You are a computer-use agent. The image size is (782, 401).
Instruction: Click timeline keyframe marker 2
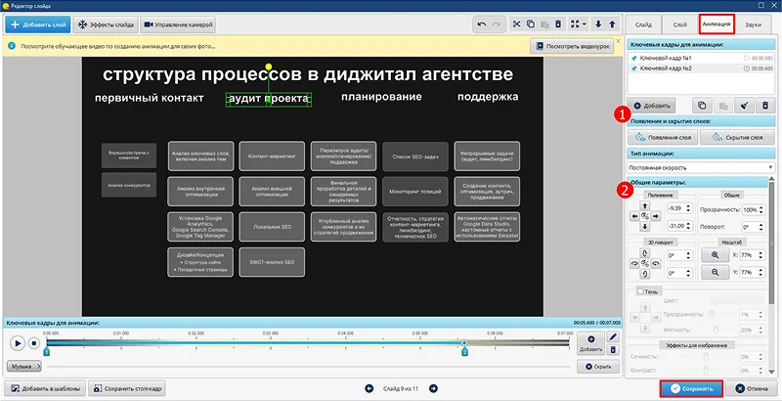coord(464,351)
